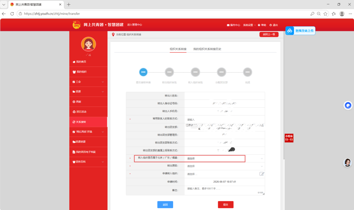Close the 网上共青团·智慧团建 browser tab
The image size is (354, 210).
tap(60, 5)
